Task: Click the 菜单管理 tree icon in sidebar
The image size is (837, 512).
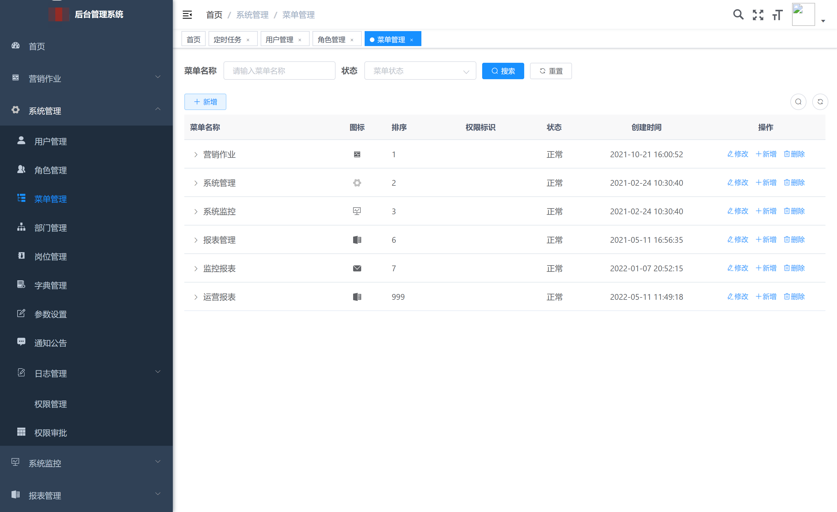Action: pyautogui.click(x=21, y=198)
